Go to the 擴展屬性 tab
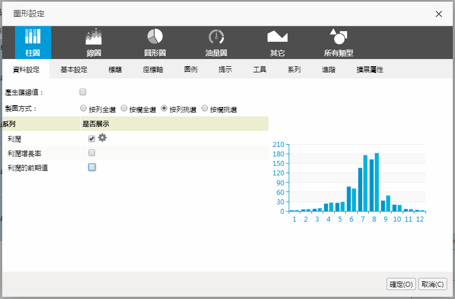455x299 pixels. click(370, 70)
